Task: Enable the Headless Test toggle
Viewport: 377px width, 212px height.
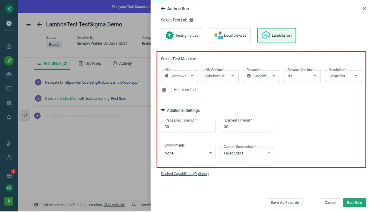Action: 166,90
